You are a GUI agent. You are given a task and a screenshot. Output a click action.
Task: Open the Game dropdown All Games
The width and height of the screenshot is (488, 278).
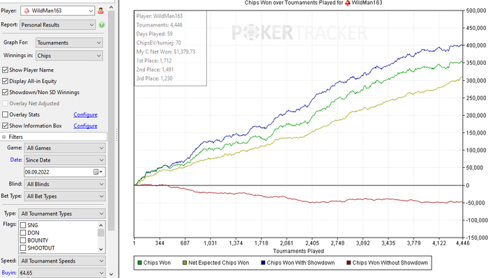tap(65, 148)
